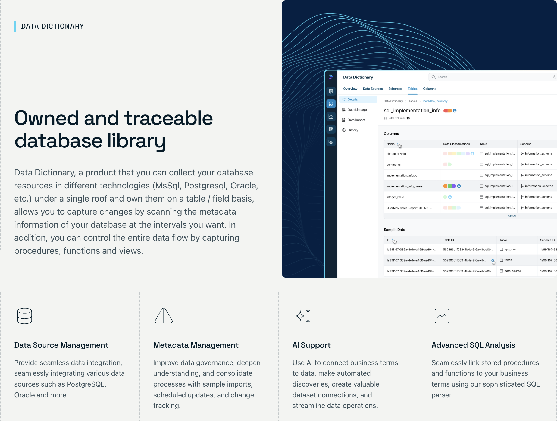557x421 pixels.
Task: Switch to the Data Sources tab
Action: (373, 89)
